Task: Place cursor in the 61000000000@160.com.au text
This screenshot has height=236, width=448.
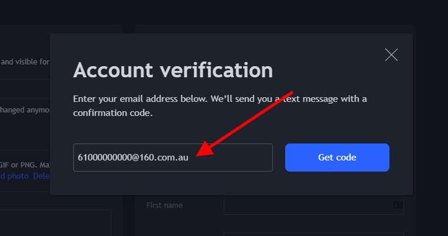Action: point(133,158)
